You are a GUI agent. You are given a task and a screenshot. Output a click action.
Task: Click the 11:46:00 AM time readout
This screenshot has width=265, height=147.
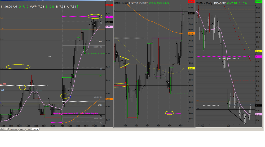pos(9,7)
